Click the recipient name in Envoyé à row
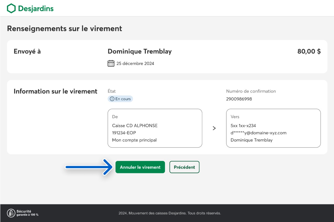Screen dimensions: 334x222 [140, 52]
